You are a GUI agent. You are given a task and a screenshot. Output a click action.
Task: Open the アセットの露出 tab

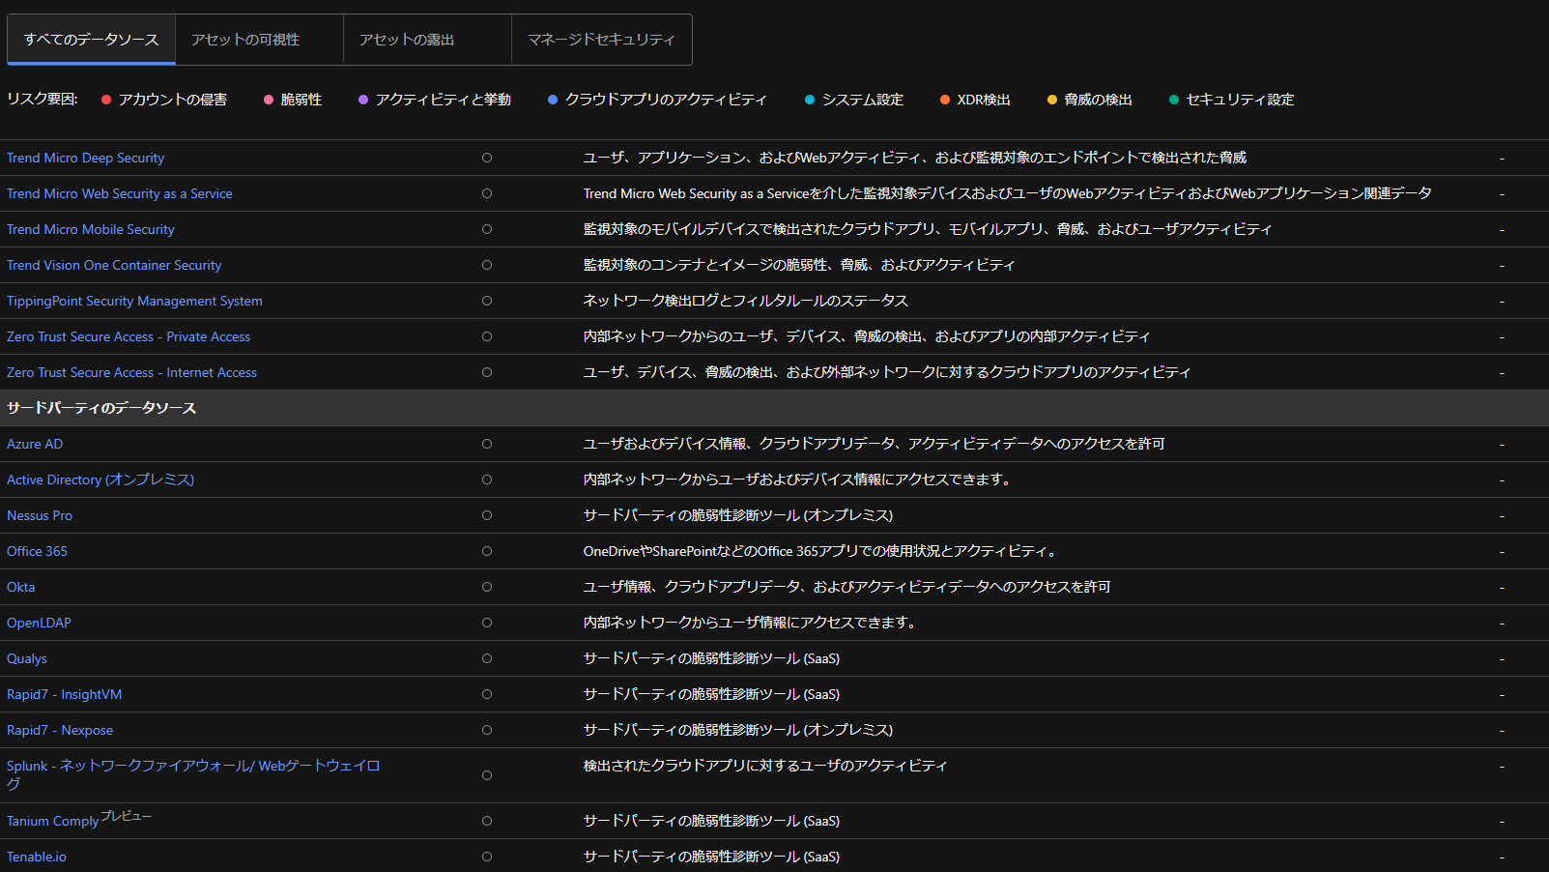pyautogui.click(x=407, y=40)
